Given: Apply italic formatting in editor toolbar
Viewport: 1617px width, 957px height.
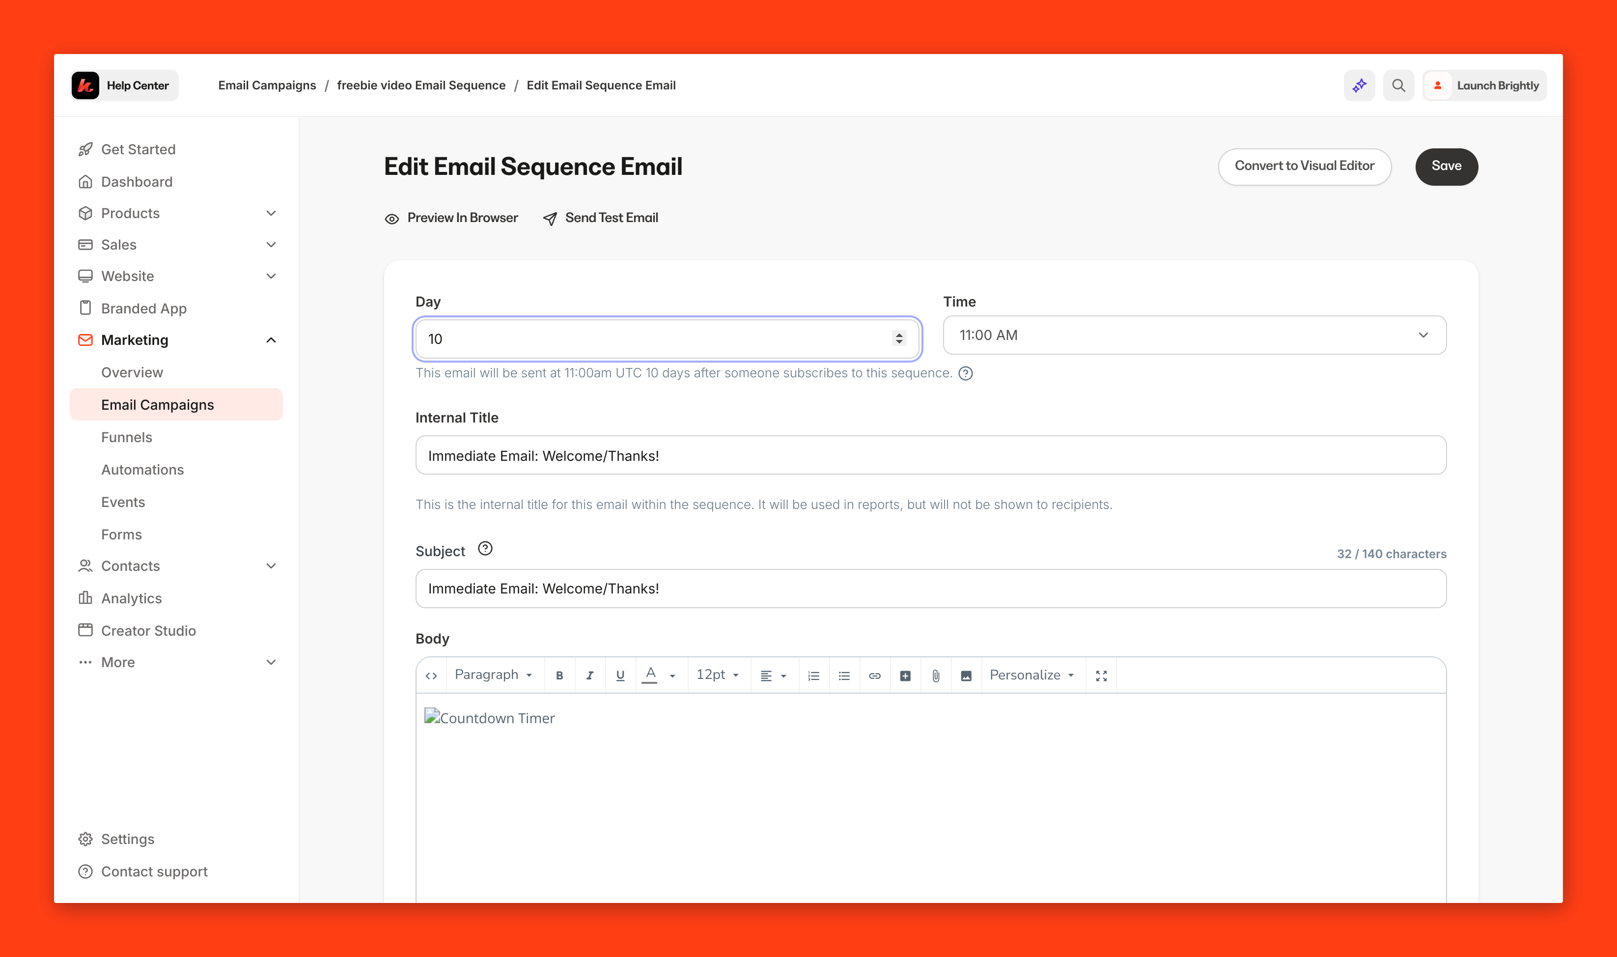Looking at the screenshot, I should click(x=589, y=675).
